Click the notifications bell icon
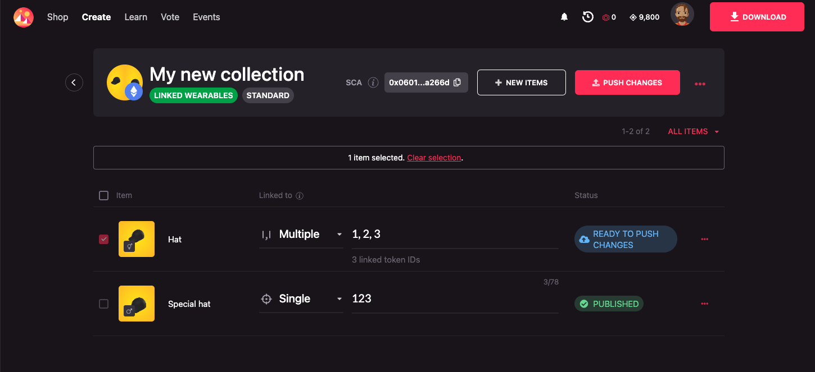Image resolution: width=815 pixels, height=372 pixels. coord(564,17)
